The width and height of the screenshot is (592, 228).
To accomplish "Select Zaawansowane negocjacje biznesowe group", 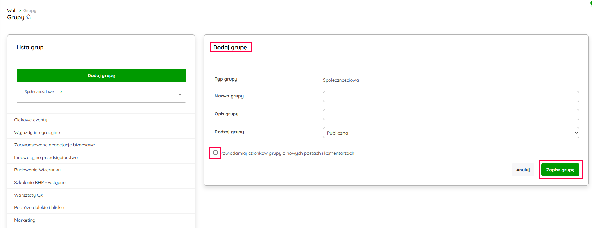I will (54, 145).
